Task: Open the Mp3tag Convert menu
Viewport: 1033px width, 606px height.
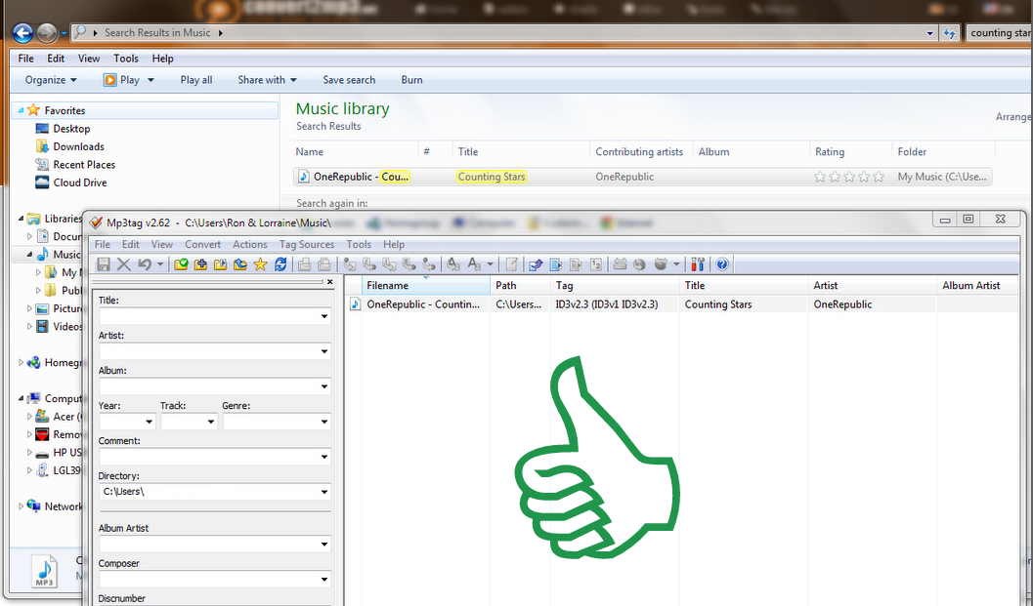Action: [203, 244]
